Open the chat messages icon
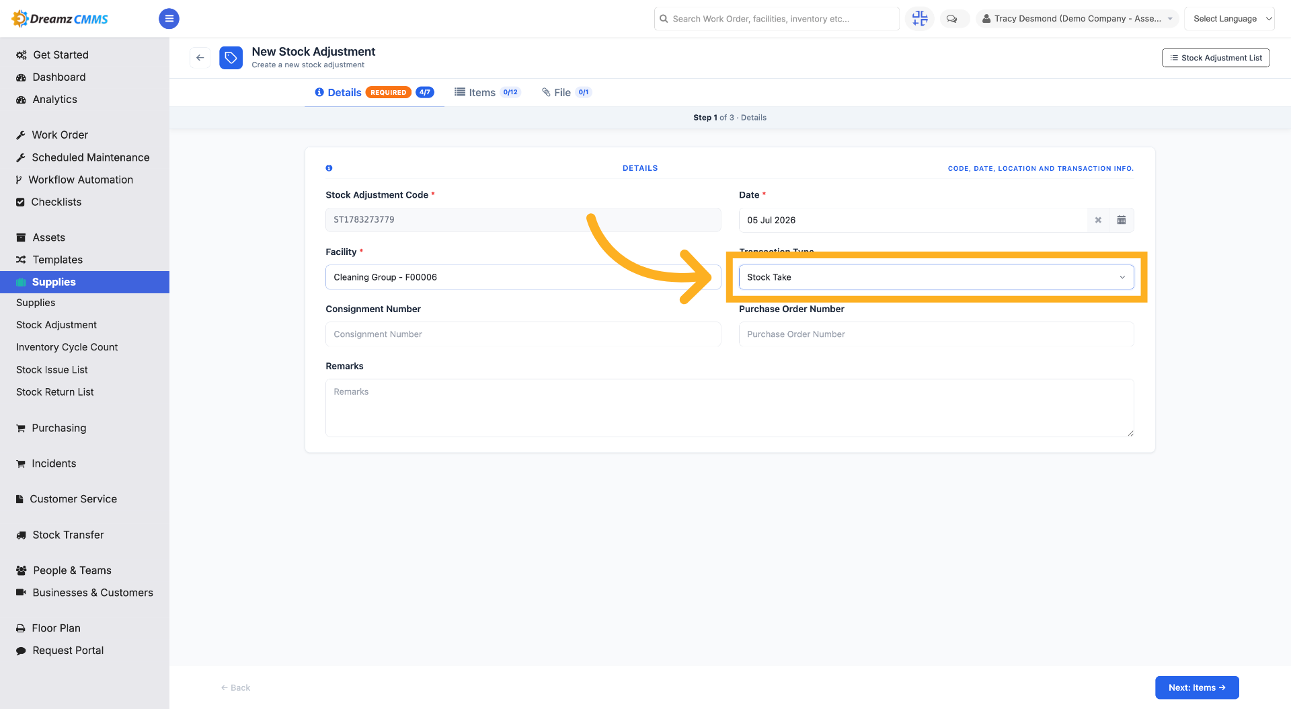The image size is (1291, 709). point(952,19)
